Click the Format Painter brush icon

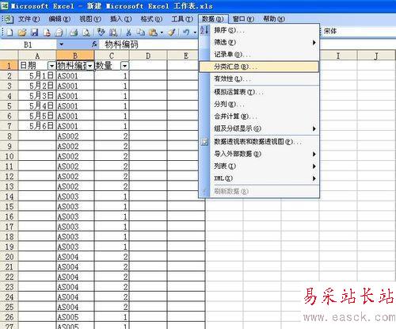click(172, 33)
